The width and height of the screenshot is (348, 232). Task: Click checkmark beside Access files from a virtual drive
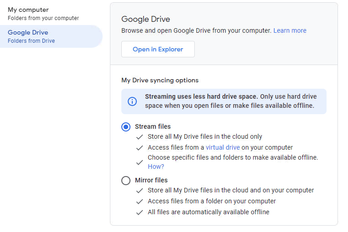click(x=140, y=148)
